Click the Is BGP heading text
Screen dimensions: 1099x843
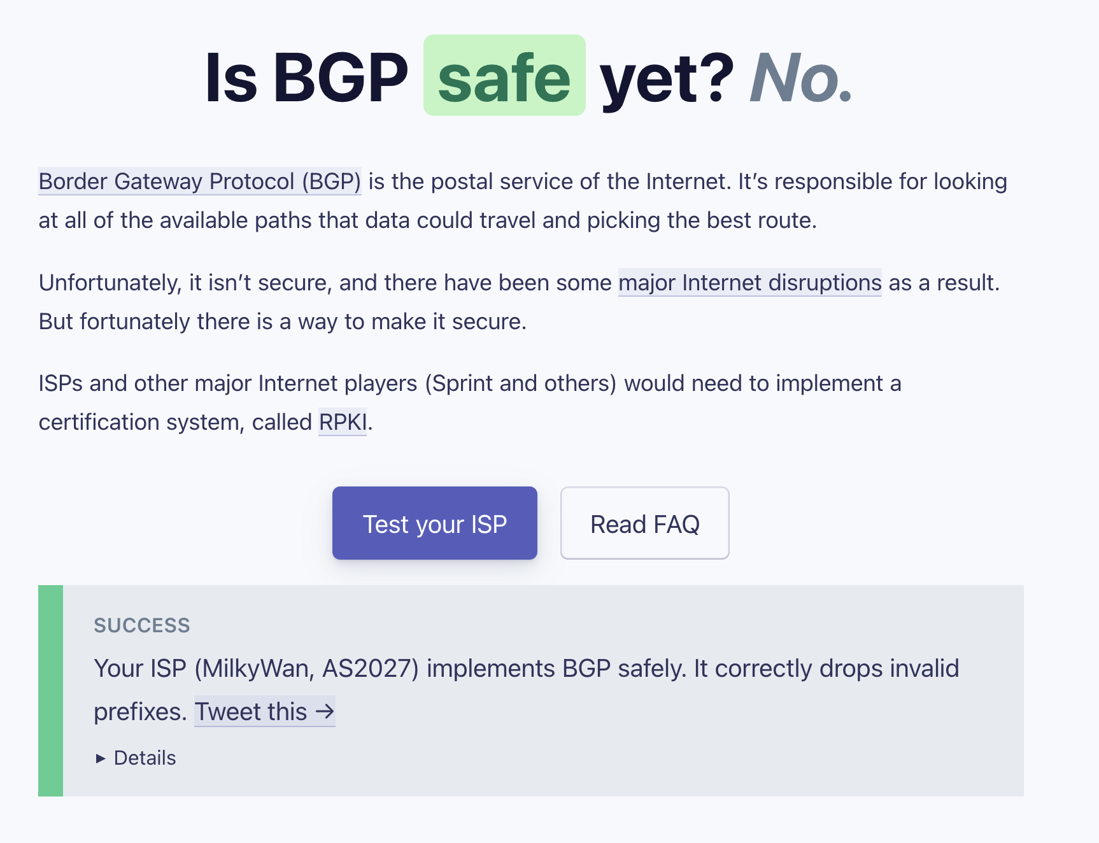coord(306,78)
